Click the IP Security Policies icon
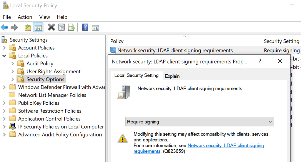Screen dimensions: 301x162 coord(12,127)
